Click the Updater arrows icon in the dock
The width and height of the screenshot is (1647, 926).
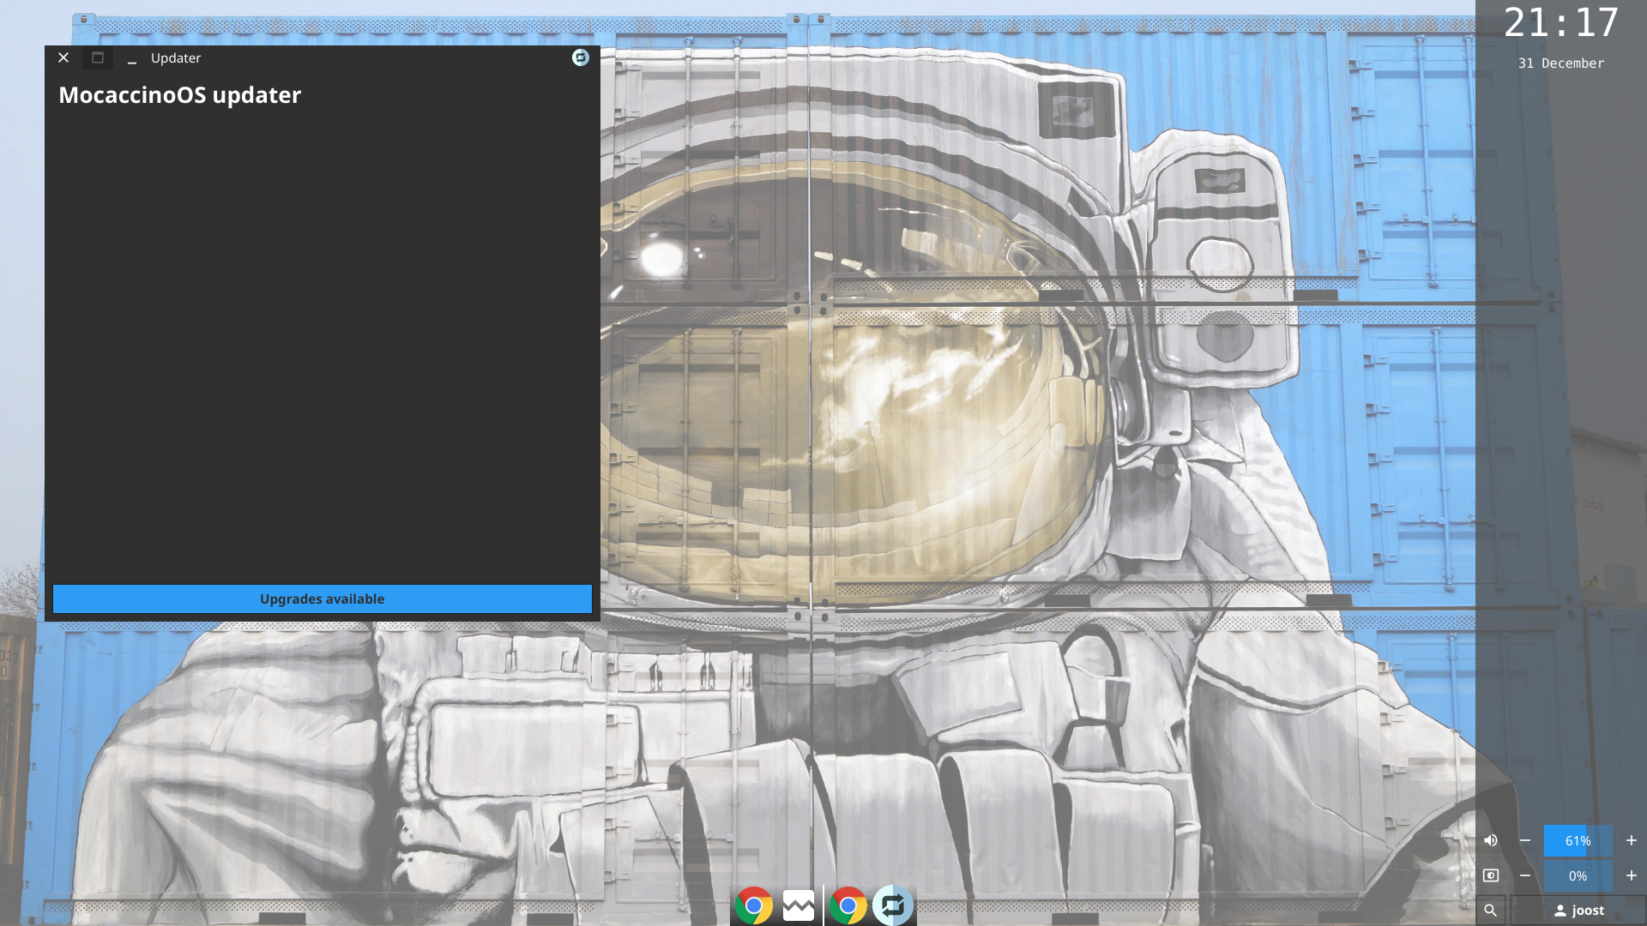(x=893, y=905)
